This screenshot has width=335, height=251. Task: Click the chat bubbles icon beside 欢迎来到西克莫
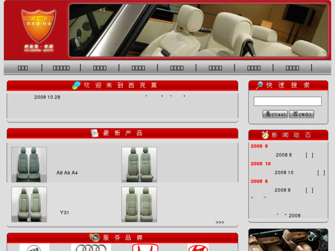tap(76, 86)
